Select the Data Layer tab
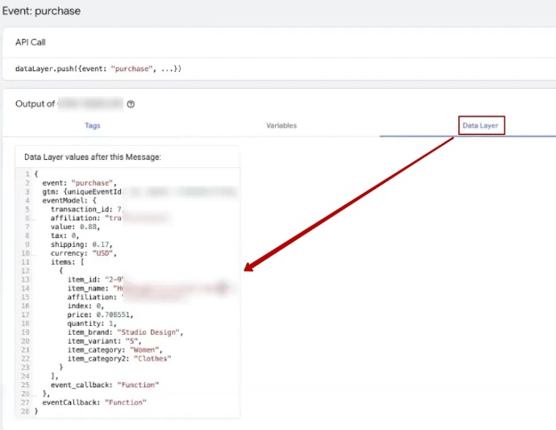The image size is (556, 430). [482, 126]
